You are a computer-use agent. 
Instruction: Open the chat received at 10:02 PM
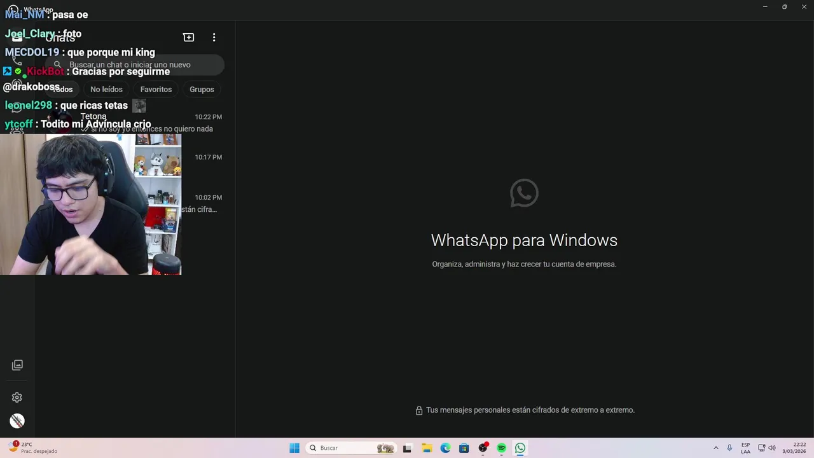point(135,203)
